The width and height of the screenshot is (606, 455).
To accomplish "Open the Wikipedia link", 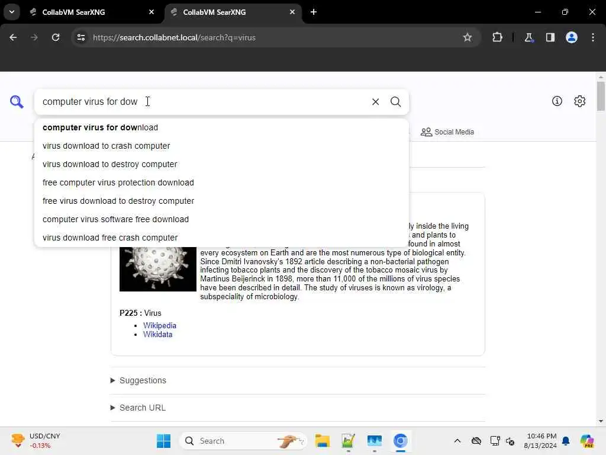I will (160, 325).
